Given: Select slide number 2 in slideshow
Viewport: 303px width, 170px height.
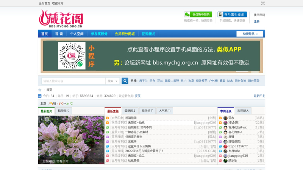Looking at the screenshot, I should coord(47,119).
